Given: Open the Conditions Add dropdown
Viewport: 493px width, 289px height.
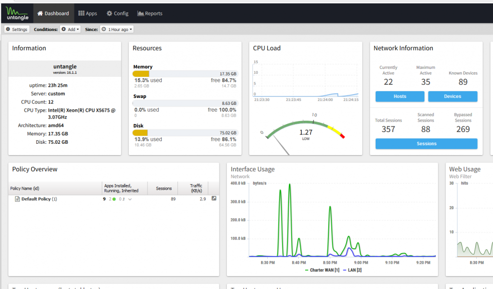Looking at the screenshot, I should pyautogui.click(x=70, y=29).
